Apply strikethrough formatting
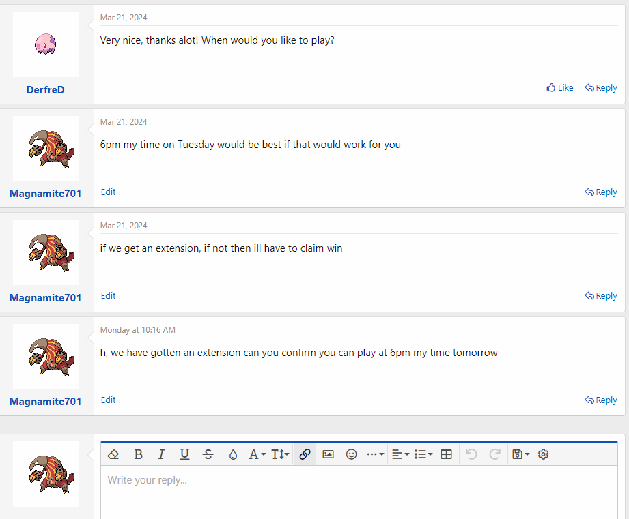The height and width of the screenshot is (519, 629). 208,454
